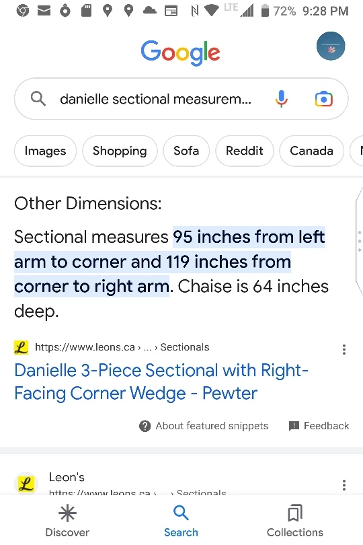The height and width of the screenshot is (545, 363).
Task: Open the Collections tab
Action: (x=294, y=521)
